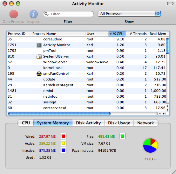Click the 2.00 GB total memory label
This screenshot has height=174, width=176.
point(150,159)
